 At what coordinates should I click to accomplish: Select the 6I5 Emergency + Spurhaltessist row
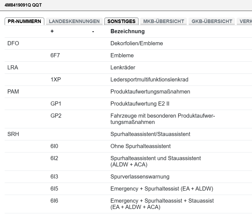point(162,189)
